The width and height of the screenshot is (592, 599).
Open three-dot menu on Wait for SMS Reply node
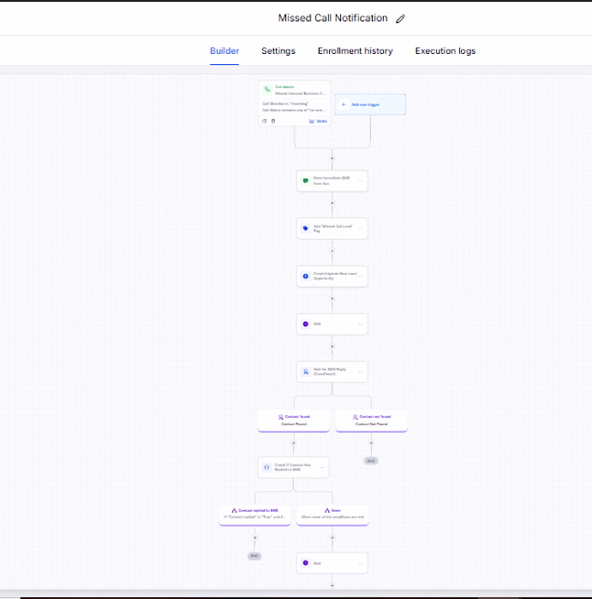(361, 371)
